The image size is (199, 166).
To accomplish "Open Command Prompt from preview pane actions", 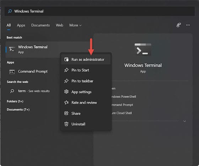I will tap(122, 105).
